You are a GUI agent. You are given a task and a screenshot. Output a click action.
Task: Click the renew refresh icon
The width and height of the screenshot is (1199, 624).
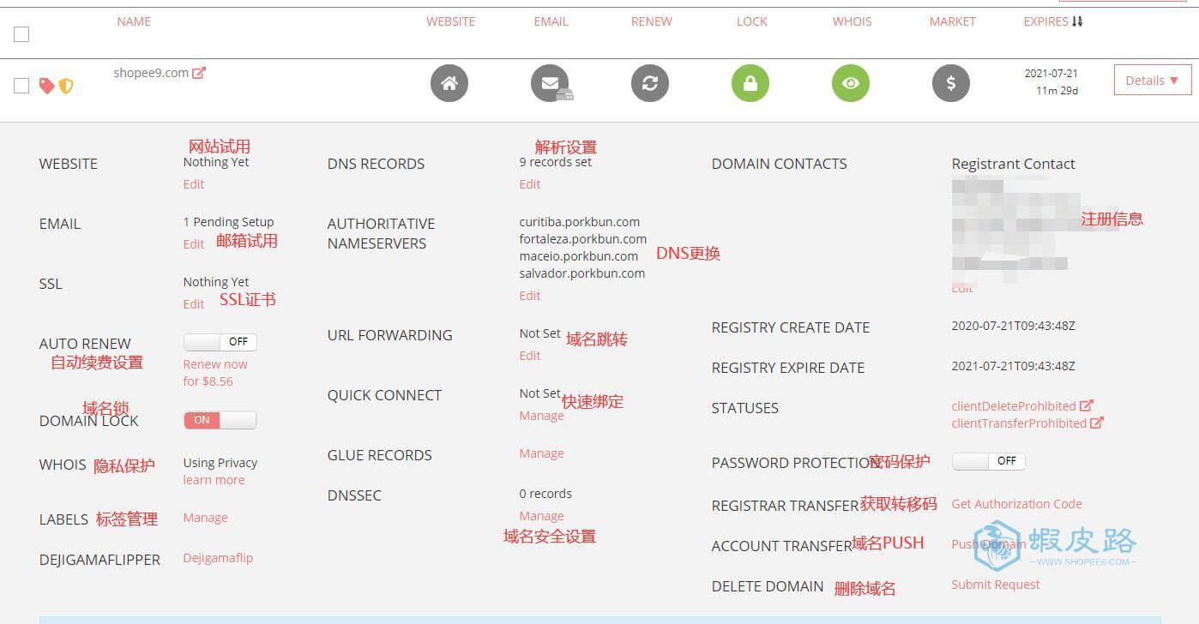(650, 83)
